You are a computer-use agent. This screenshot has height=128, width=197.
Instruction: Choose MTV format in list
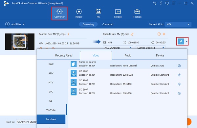tap(51, 83)
